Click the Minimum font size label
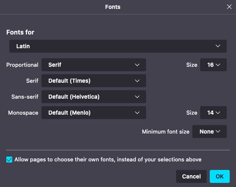Viewport: 236px width, 187px height. tap(166, 132)
